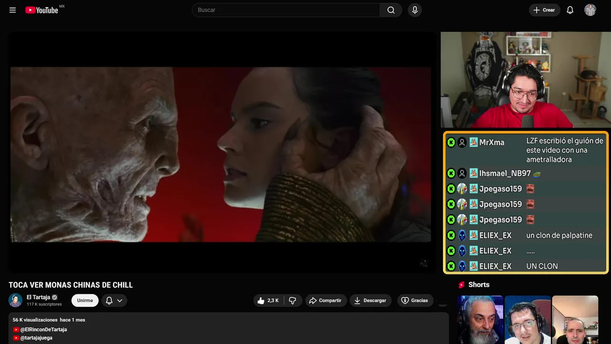Start voice search with the microphone
This screenshot has height=344, width=611.
(415, 10)
